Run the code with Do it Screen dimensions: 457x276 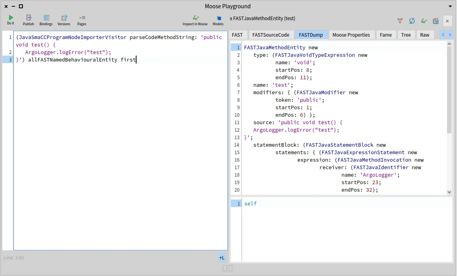(11, 20)
